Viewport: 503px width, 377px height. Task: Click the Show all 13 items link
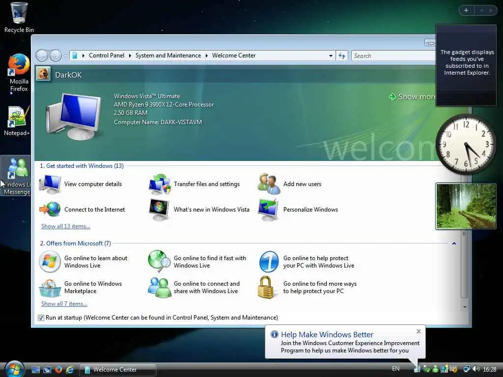click(x=66, y=226)
